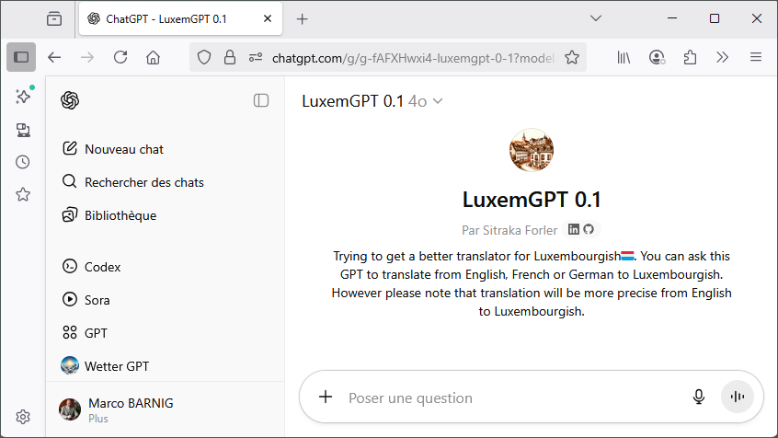Viewport: 778px width, 438px height.
Task: Click the plus attach icon in prompt box
Action: [325, 398]
